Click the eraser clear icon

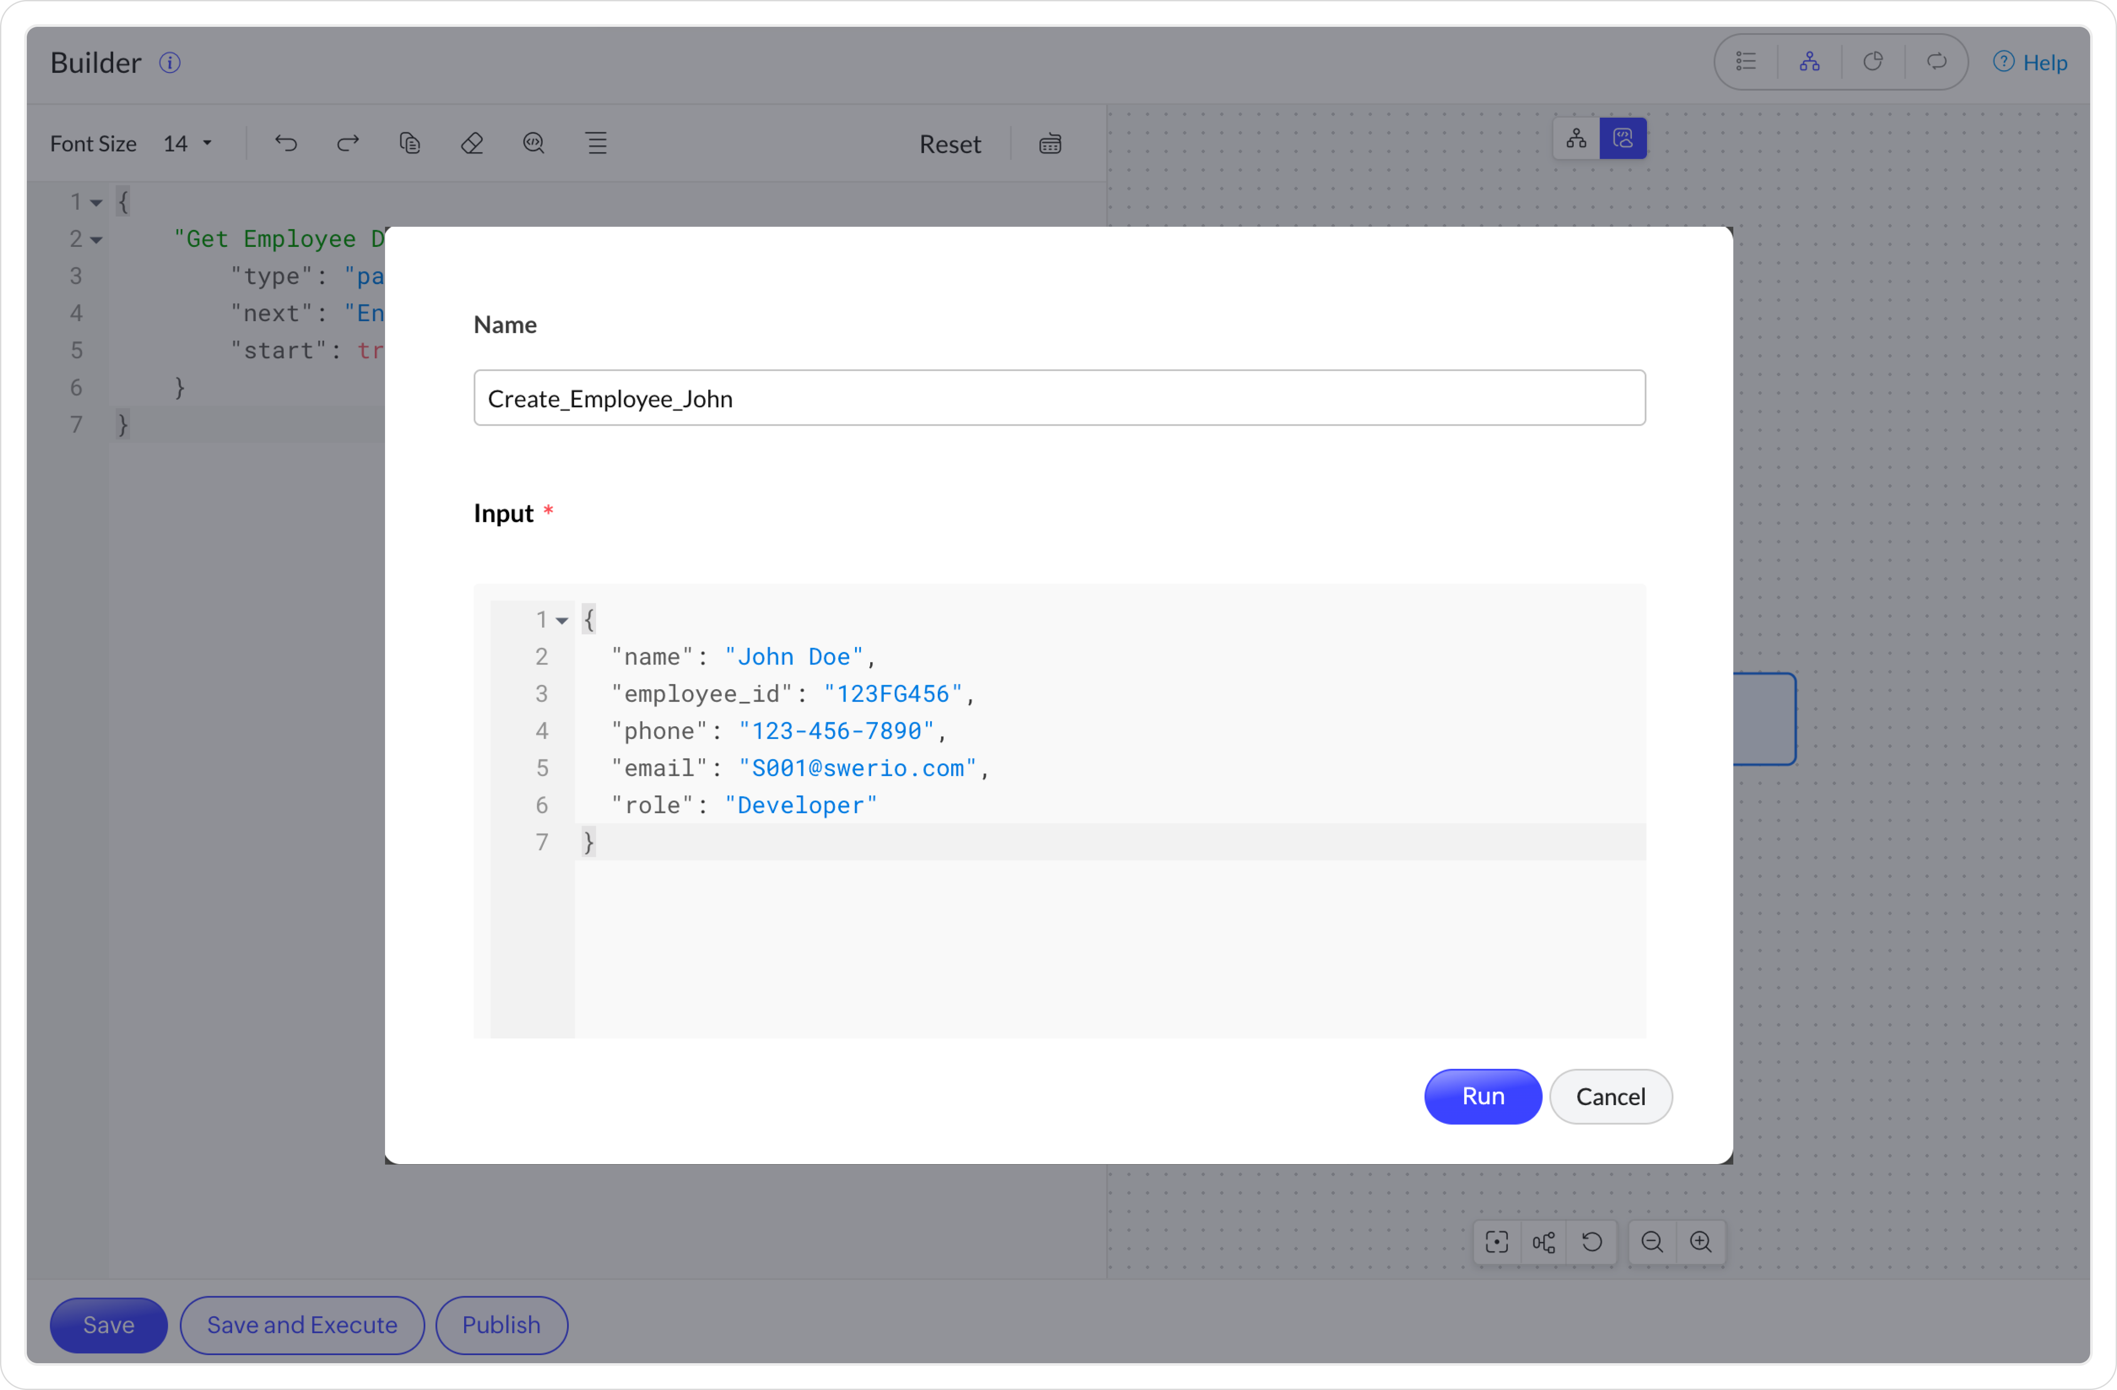[472, 143]
